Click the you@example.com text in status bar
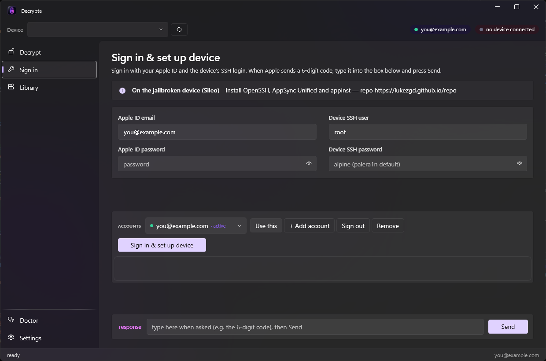This screenshot has width=546, height=361. point(516,355)
